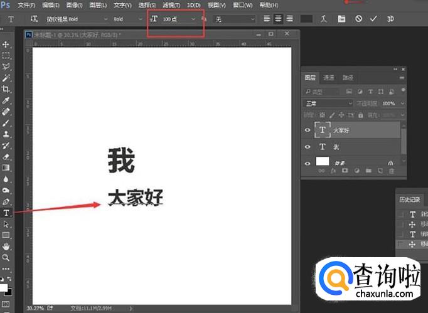Click the text color swatch in options bar
This screenshot has width=428, height=313.
click(x=306, y=19)
